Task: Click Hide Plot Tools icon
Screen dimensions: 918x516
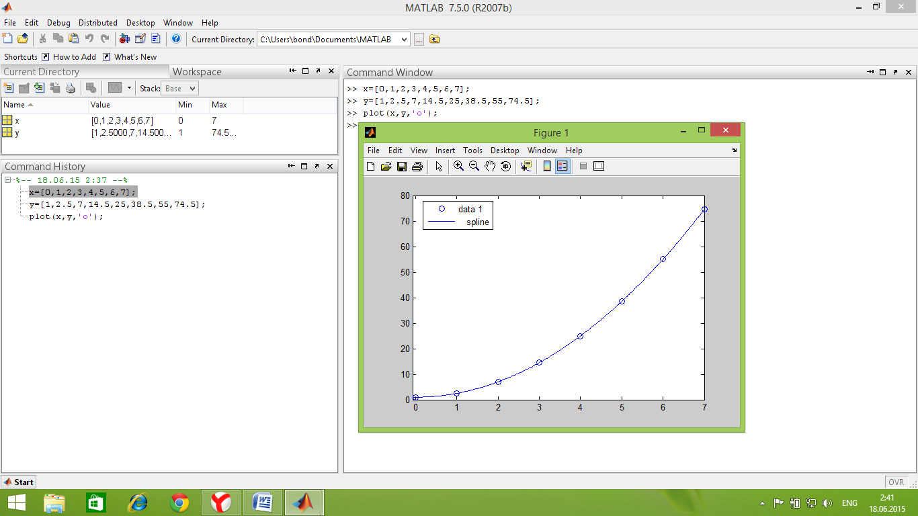Action: tap(583, 166)
